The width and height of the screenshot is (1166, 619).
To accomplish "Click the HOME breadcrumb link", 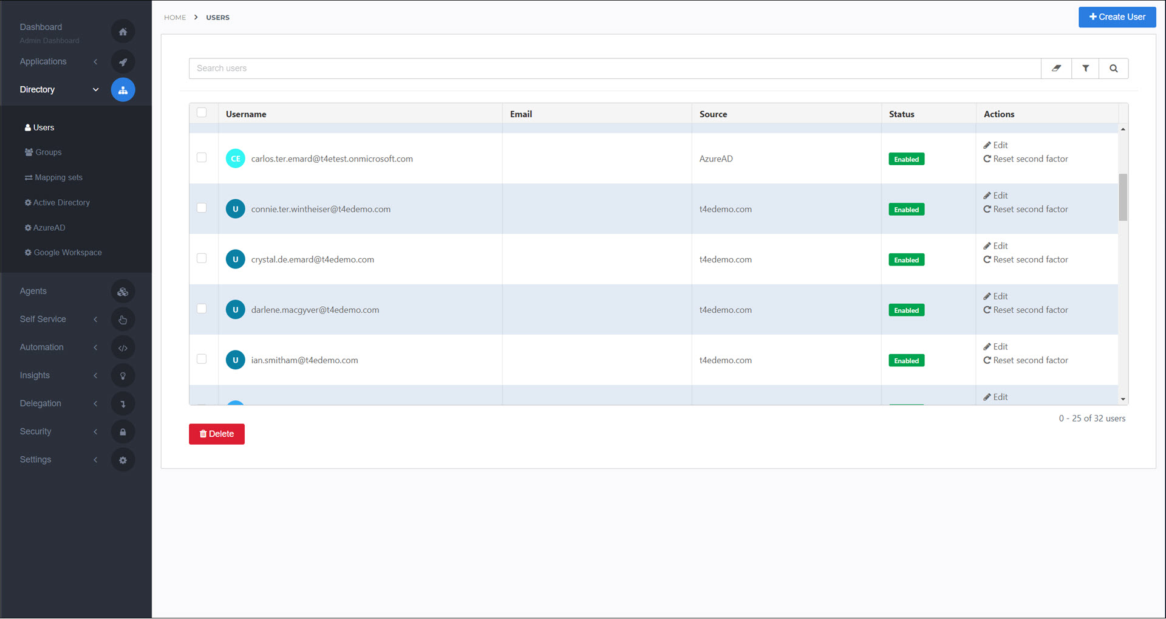I will pyautogui.click(x=175, y=18).
